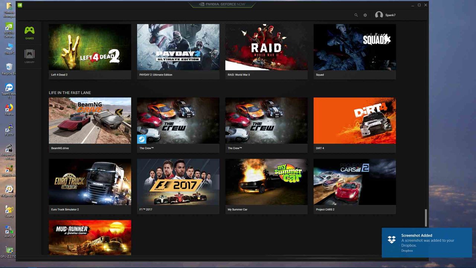Click the Steam badge on The Crew card
This screenshot has width=476, height=268.
(x=142, y=139)
